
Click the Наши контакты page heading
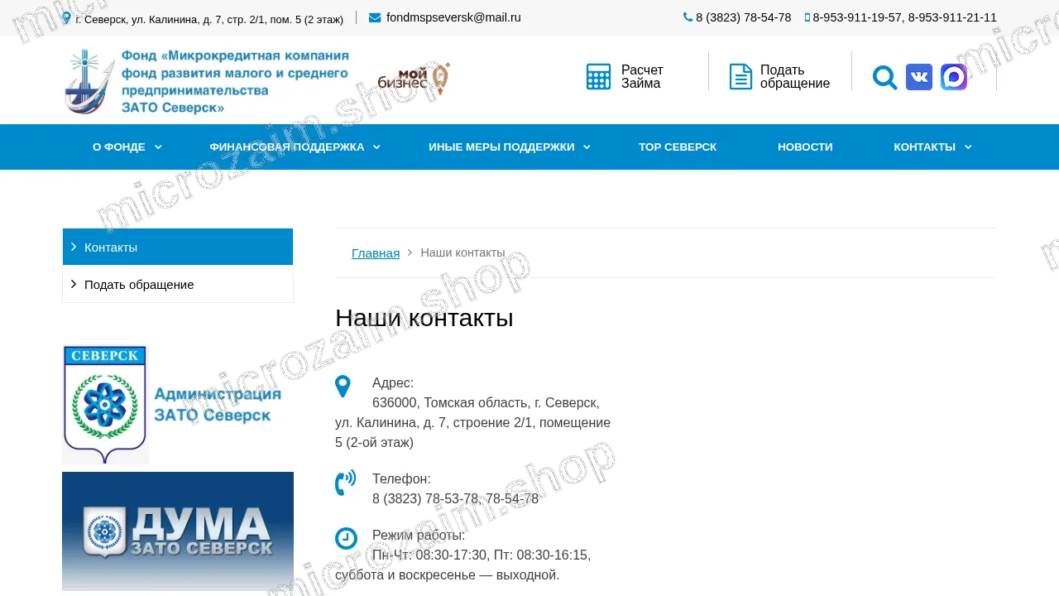tap(424, 318)
